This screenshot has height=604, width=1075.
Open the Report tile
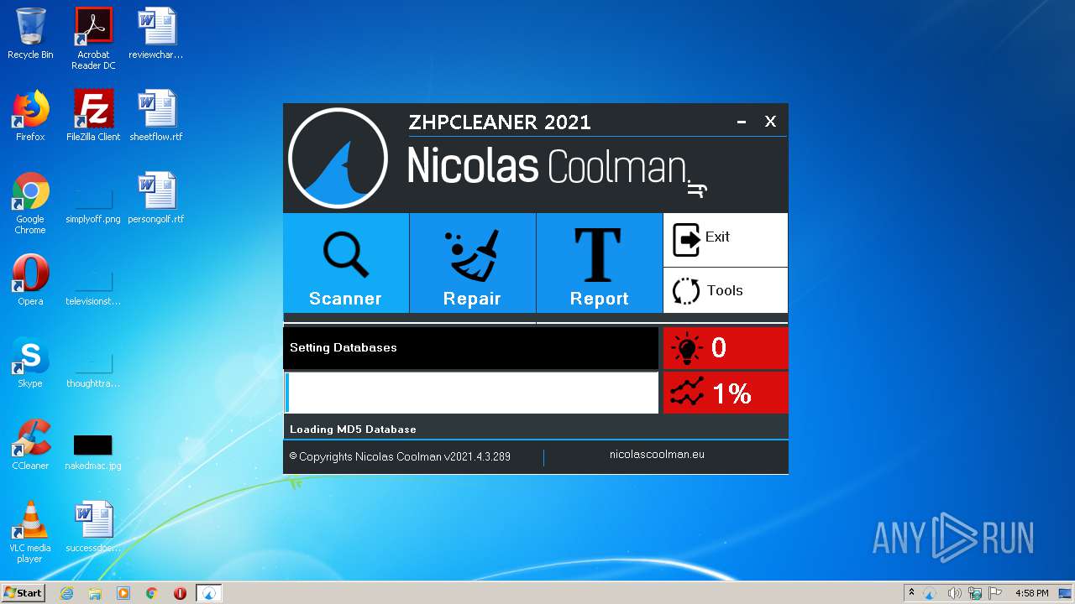(599, 263)
